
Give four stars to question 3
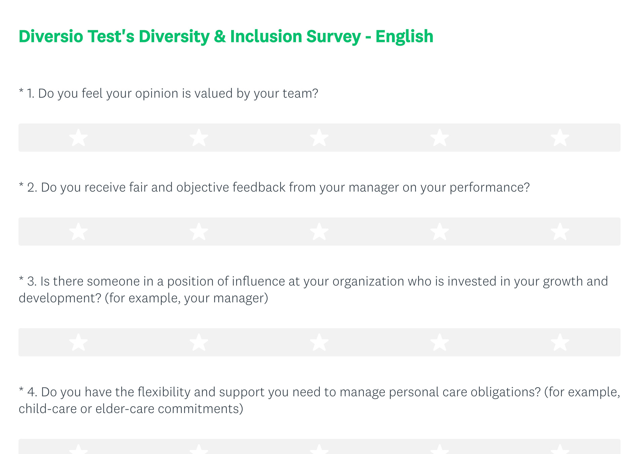(440, 342)
